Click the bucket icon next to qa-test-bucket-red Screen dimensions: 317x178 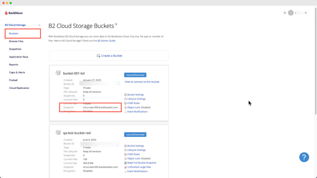tap(58, 132)
